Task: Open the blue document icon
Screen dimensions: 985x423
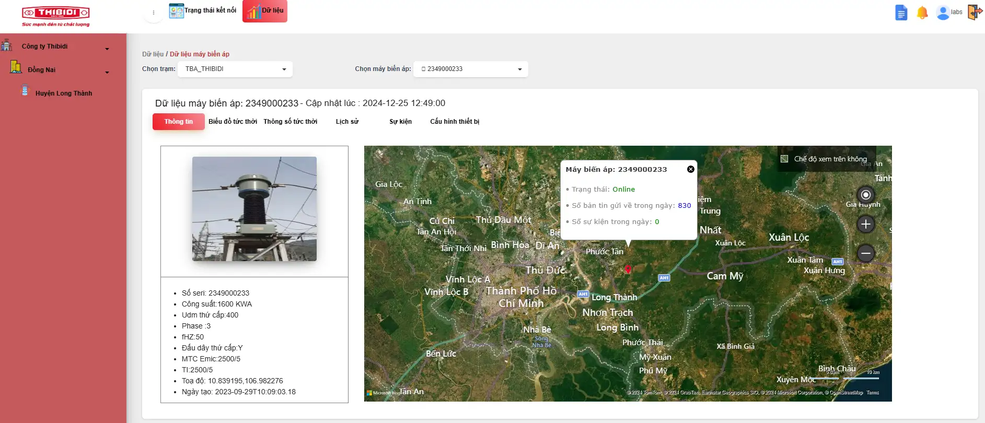Action: click(901, 13)
